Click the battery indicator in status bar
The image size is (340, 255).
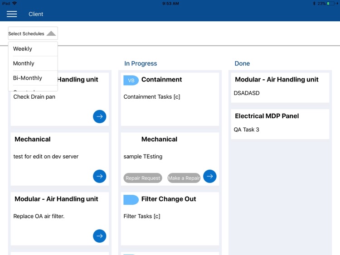point(331,4)
